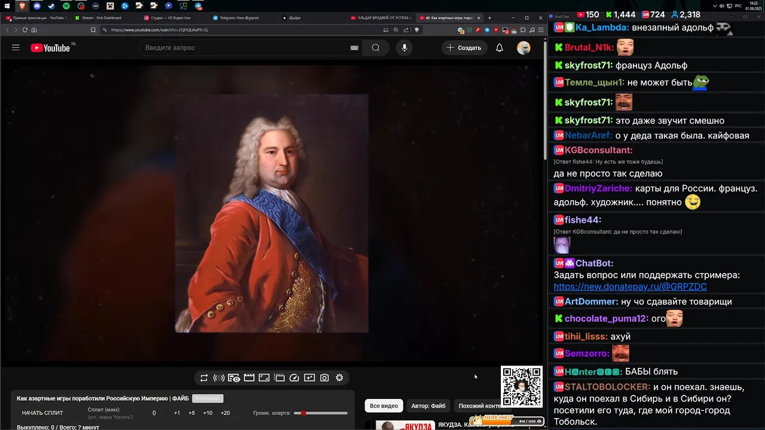This screenshot has height=430, width=765.
Task: Click the YouTube logo
Action: point(50,48)
